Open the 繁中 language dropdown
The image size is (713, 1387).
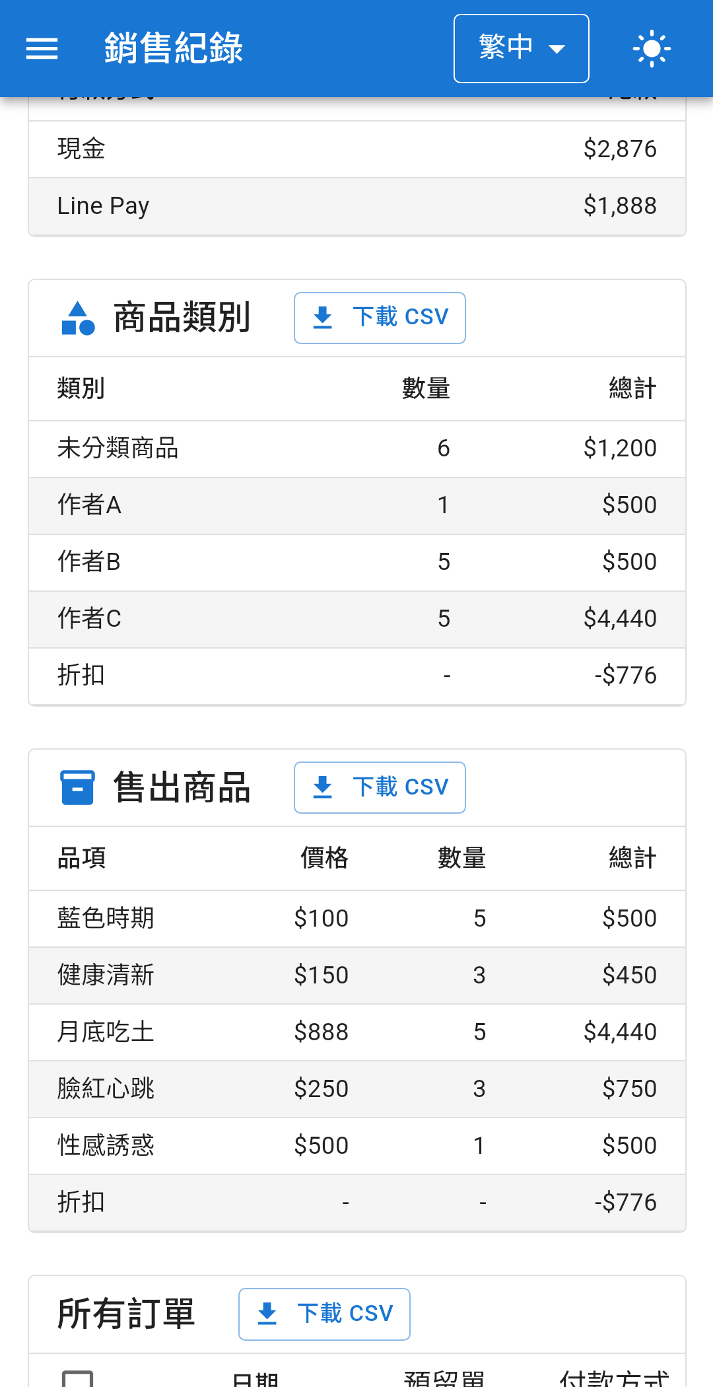coord(522,48)
